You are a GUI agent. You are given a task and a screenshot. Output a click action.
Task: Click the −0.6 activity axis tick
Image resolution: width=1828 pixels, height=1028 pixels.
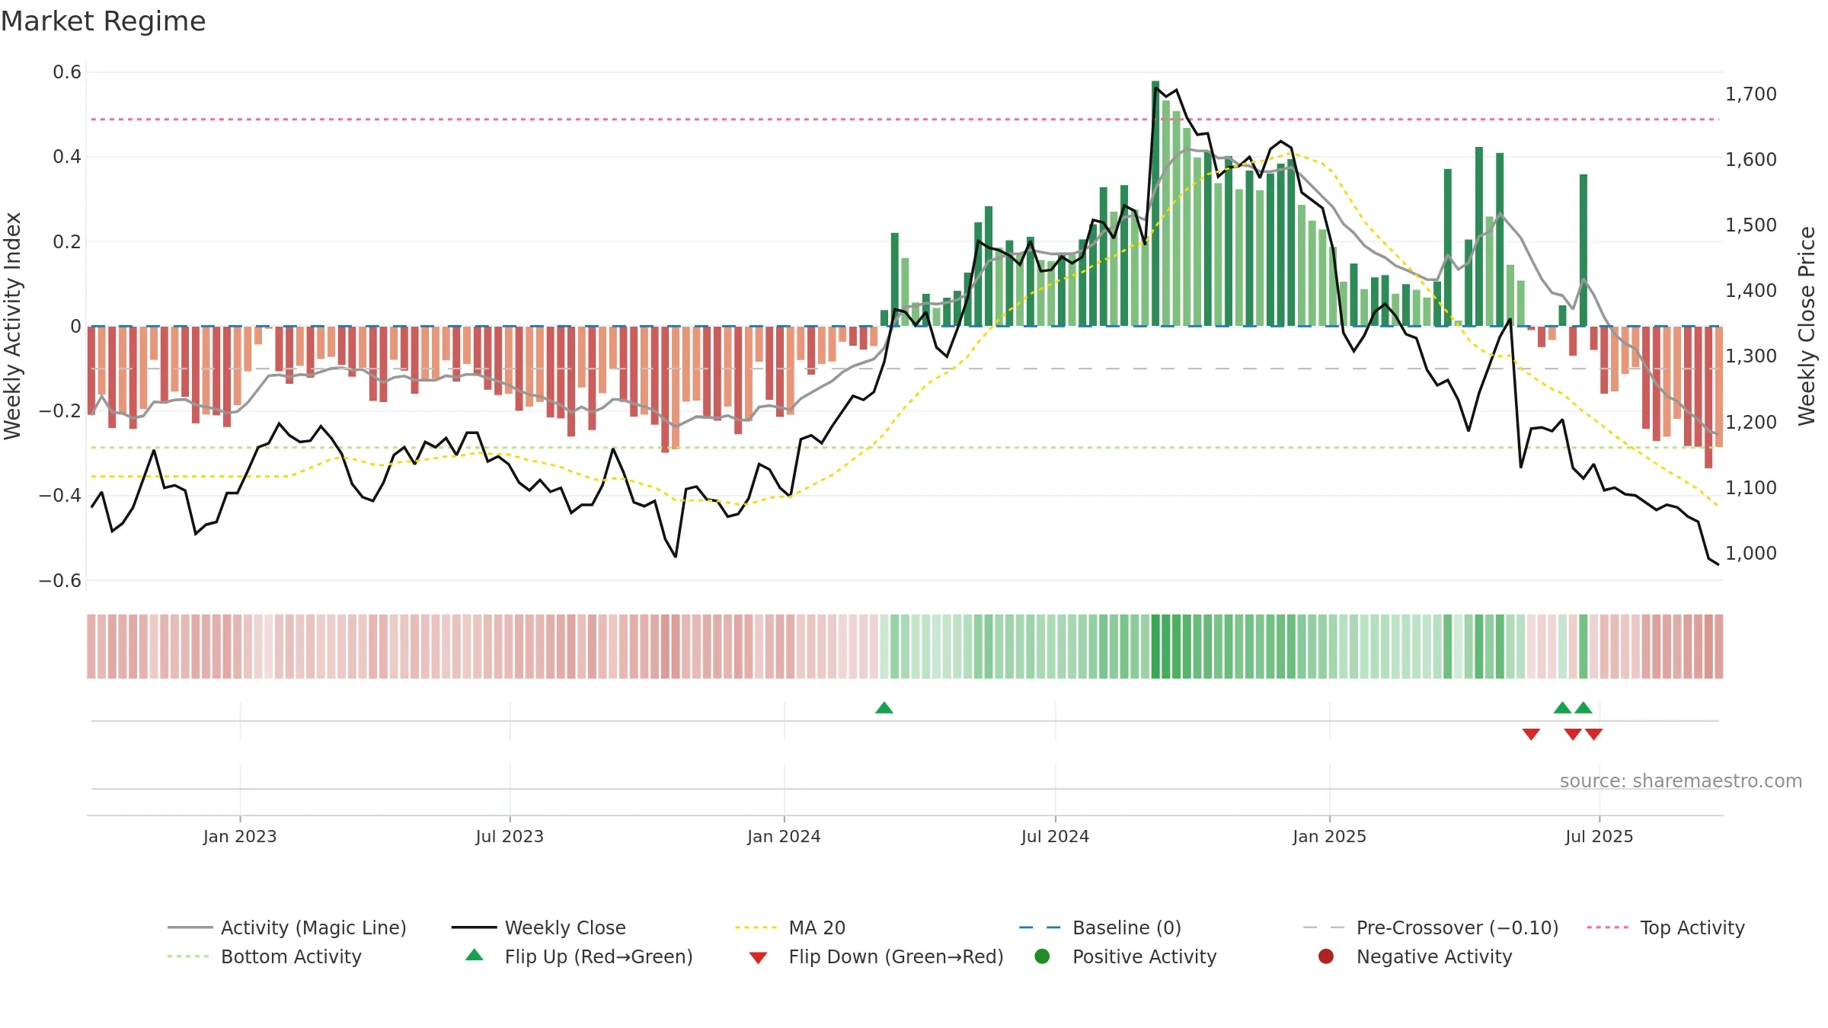tap(60, 581)
